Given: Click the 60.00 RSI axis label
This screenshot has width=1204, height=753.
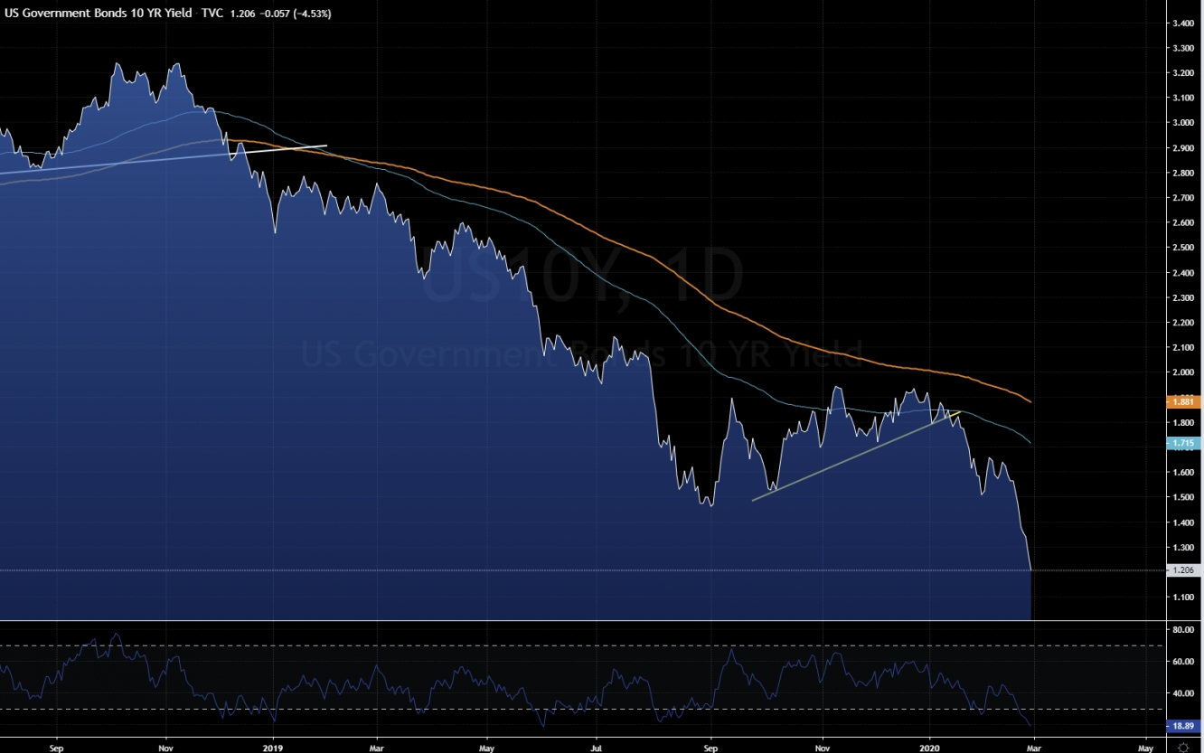Looking at the screenshot, I should click(x=1183, y=662).
